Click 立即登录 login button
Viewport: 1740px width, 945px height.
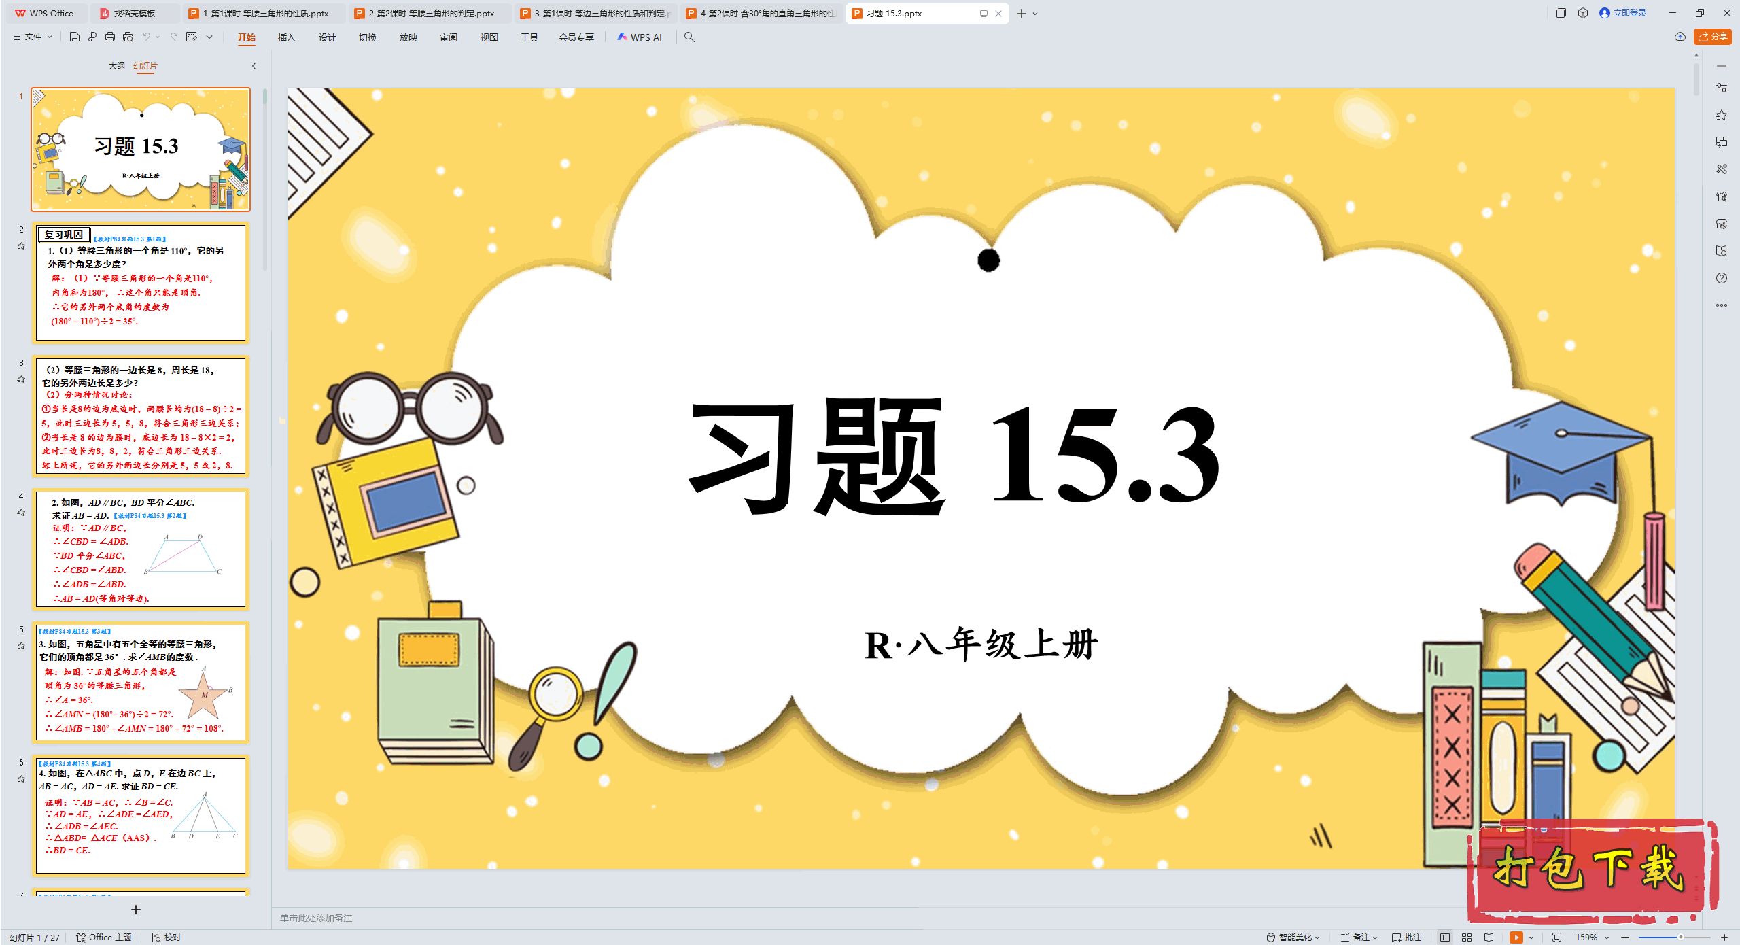pyautogui.click(x=1623, y=13)
